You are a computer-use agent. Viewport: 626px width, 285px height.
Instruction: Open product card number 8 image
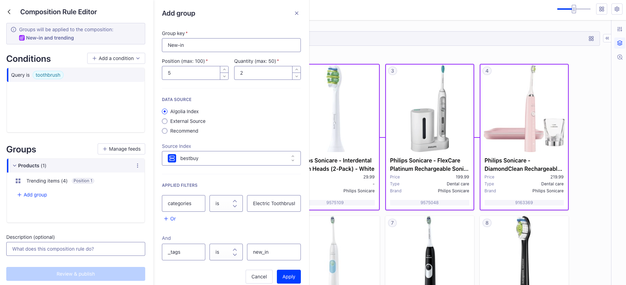524,251
